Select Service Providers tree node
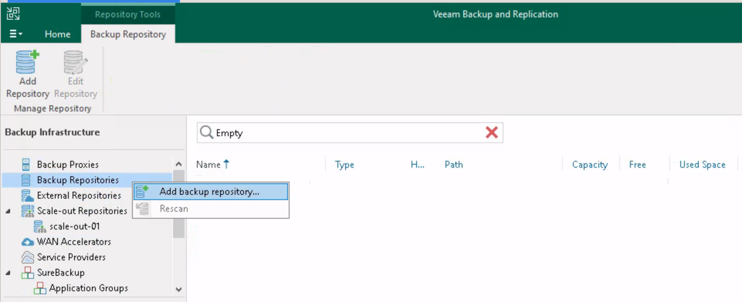The width and height of the screenshot is (742, 302). coord(71,257)
